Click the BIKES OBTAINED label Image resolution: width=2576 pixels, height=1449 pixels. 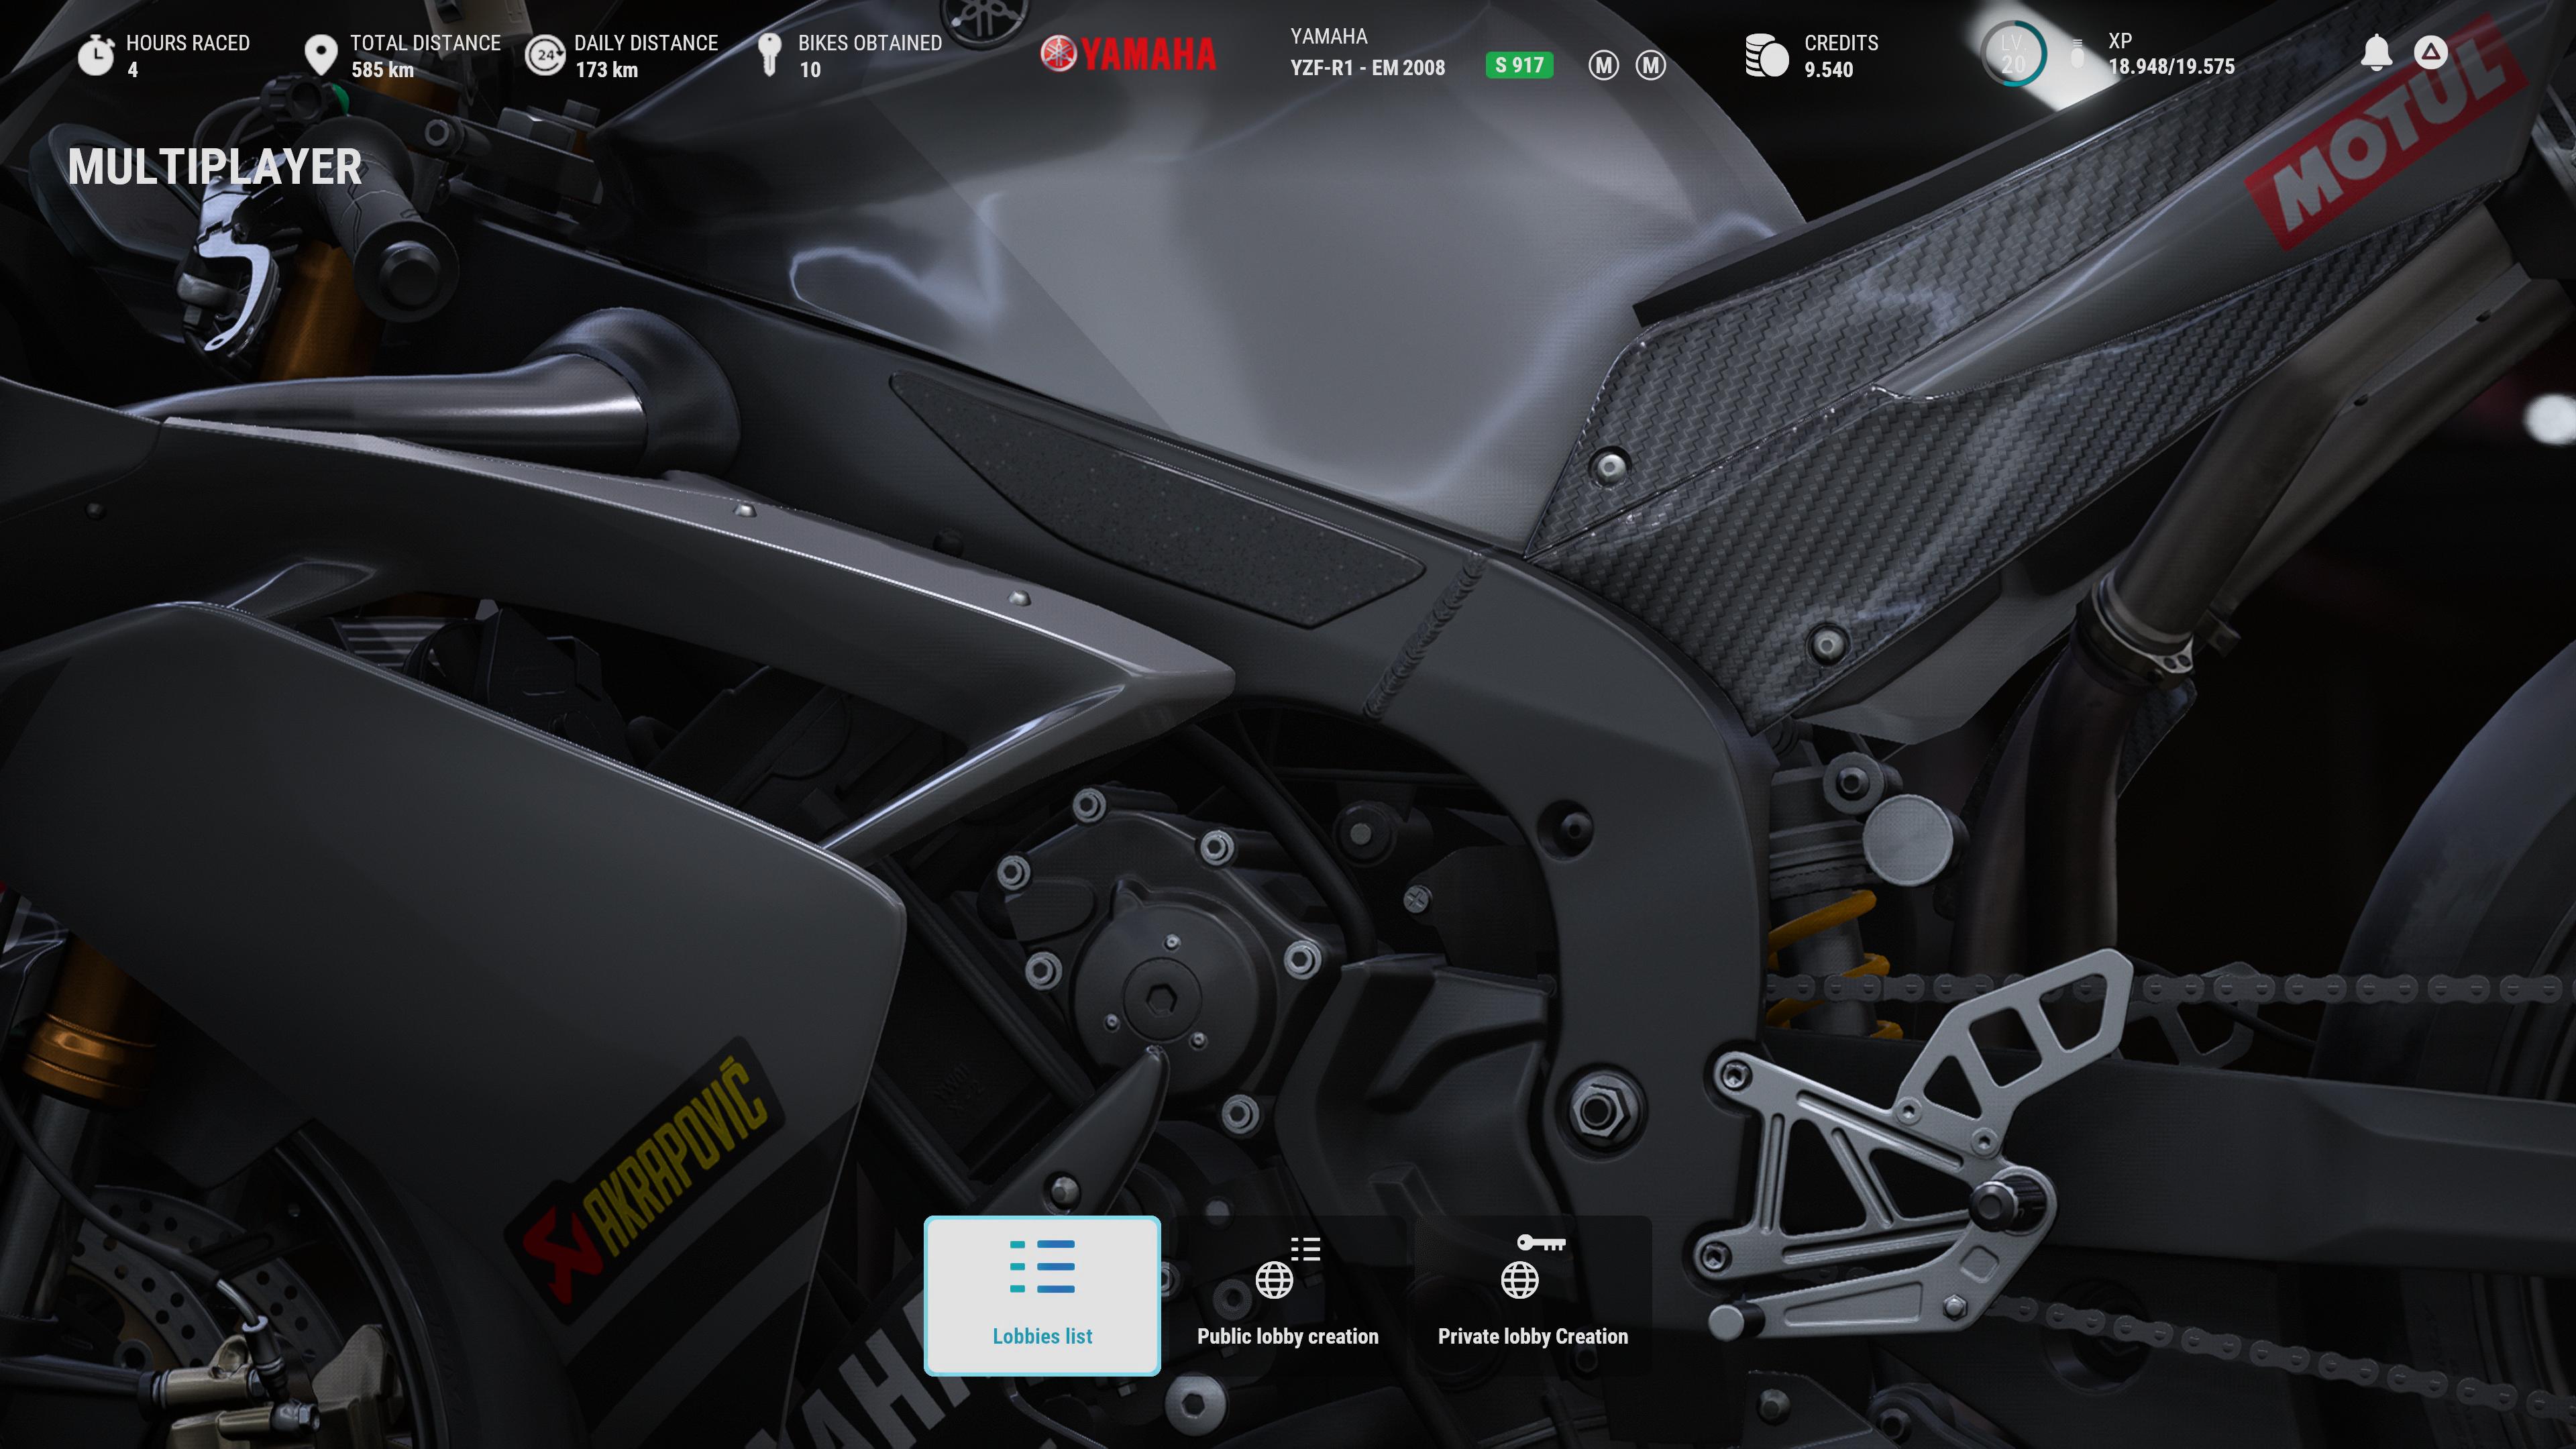869,43
